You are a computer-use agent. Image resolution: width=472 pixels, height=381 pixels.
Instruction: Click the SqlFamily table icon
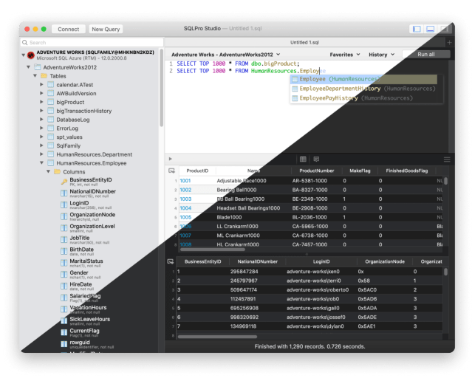tap(51, 145)
